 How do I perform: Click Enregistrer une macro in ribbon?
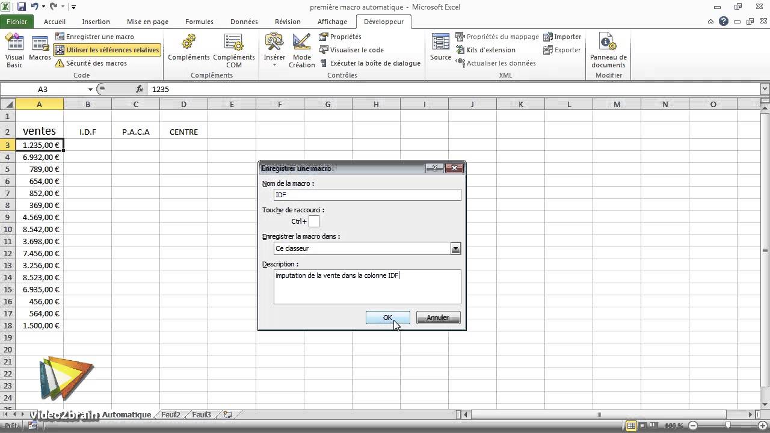[x=94, y=37]
